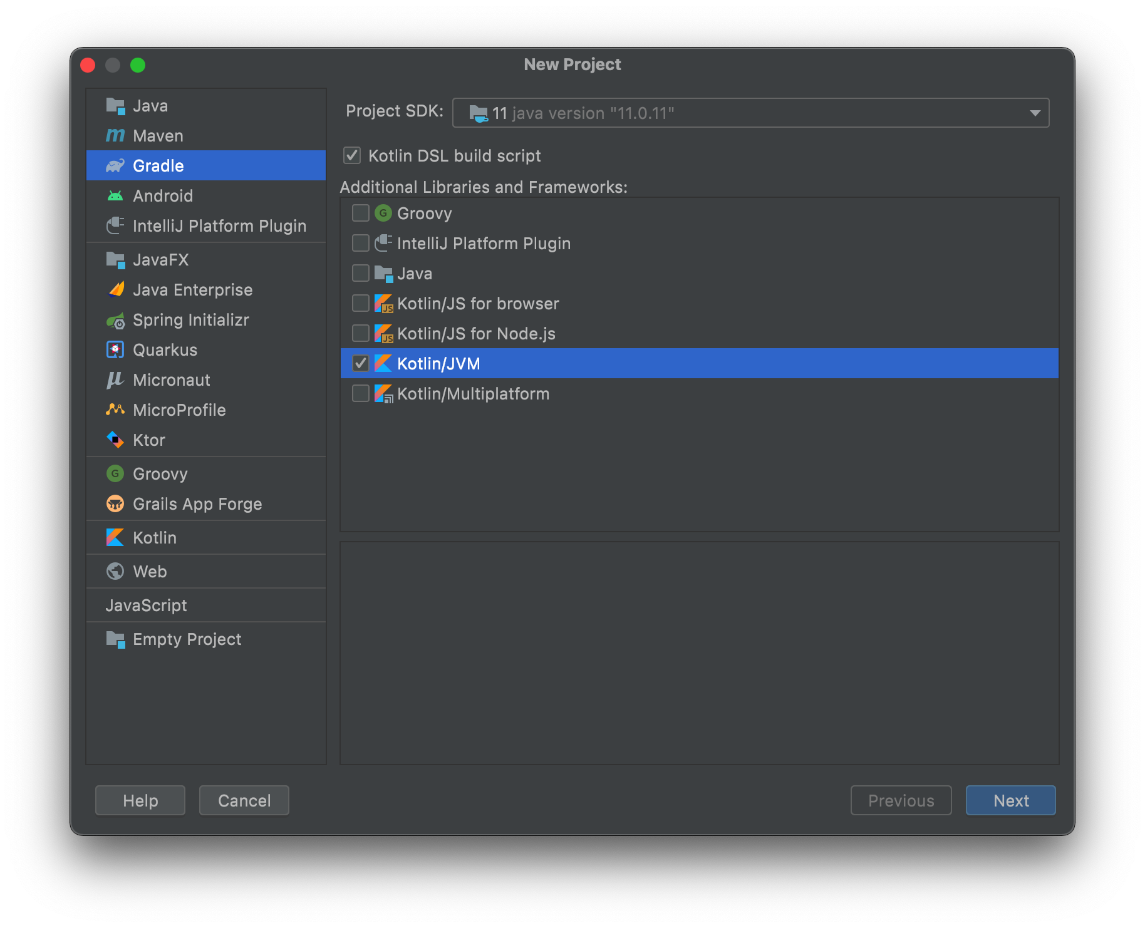Click the Help button

pos(140,800)
